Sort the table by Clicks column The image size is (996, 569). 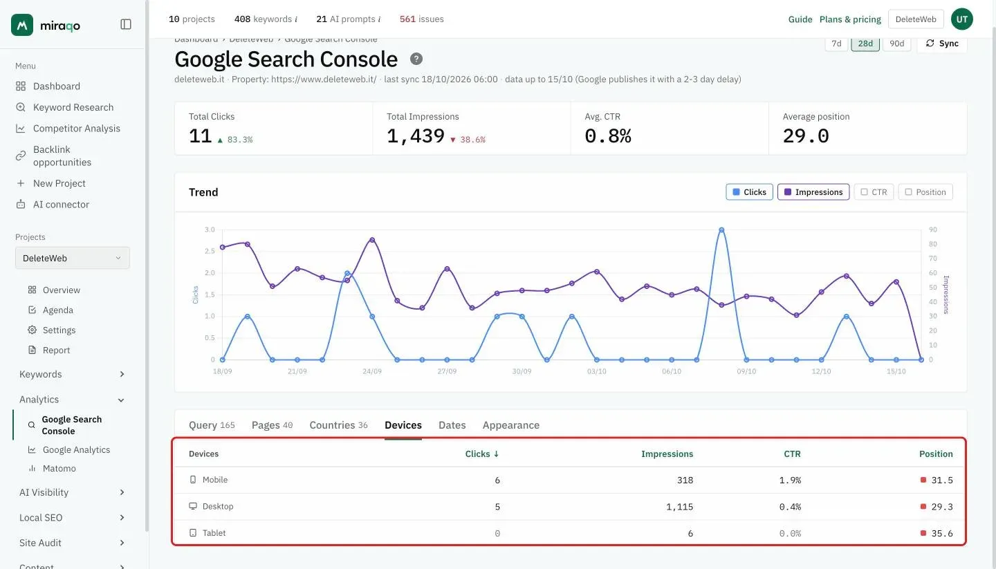click(x=482, y=454)
